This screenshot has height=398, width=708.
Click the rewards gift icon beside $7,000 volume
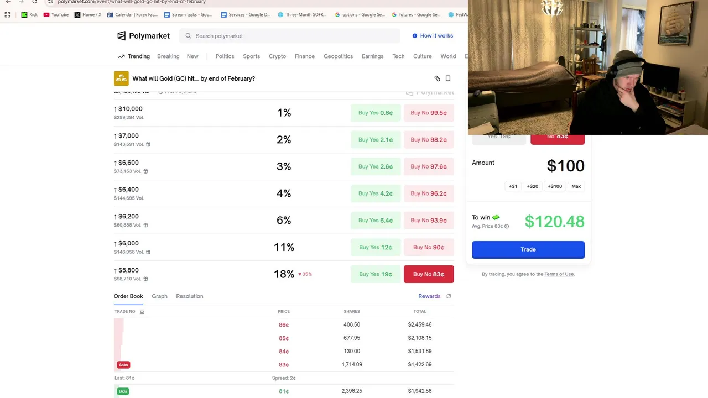tap(148, 144)
